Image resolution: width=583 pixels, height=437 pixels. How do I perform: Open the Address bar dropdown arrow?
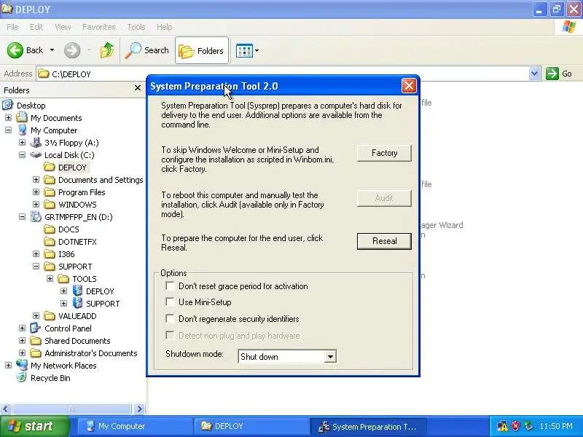[534, 74]
